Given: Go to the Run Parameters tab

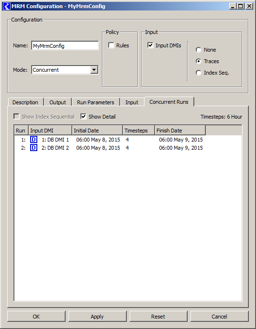Looking at the screenshot, I should click(x=96, y=102).
